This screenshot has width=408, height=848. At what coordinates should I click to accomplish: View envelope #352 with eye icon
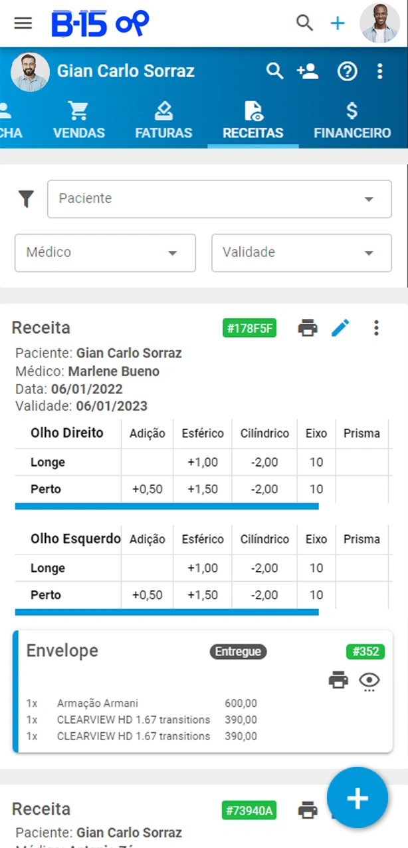point(369,680)
